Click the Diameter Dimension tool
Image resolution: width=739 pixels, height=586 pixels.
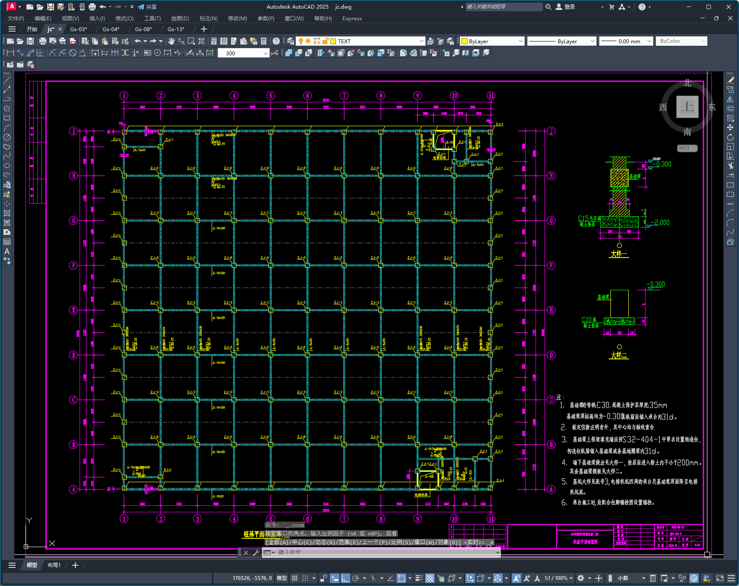pos(73,53)
